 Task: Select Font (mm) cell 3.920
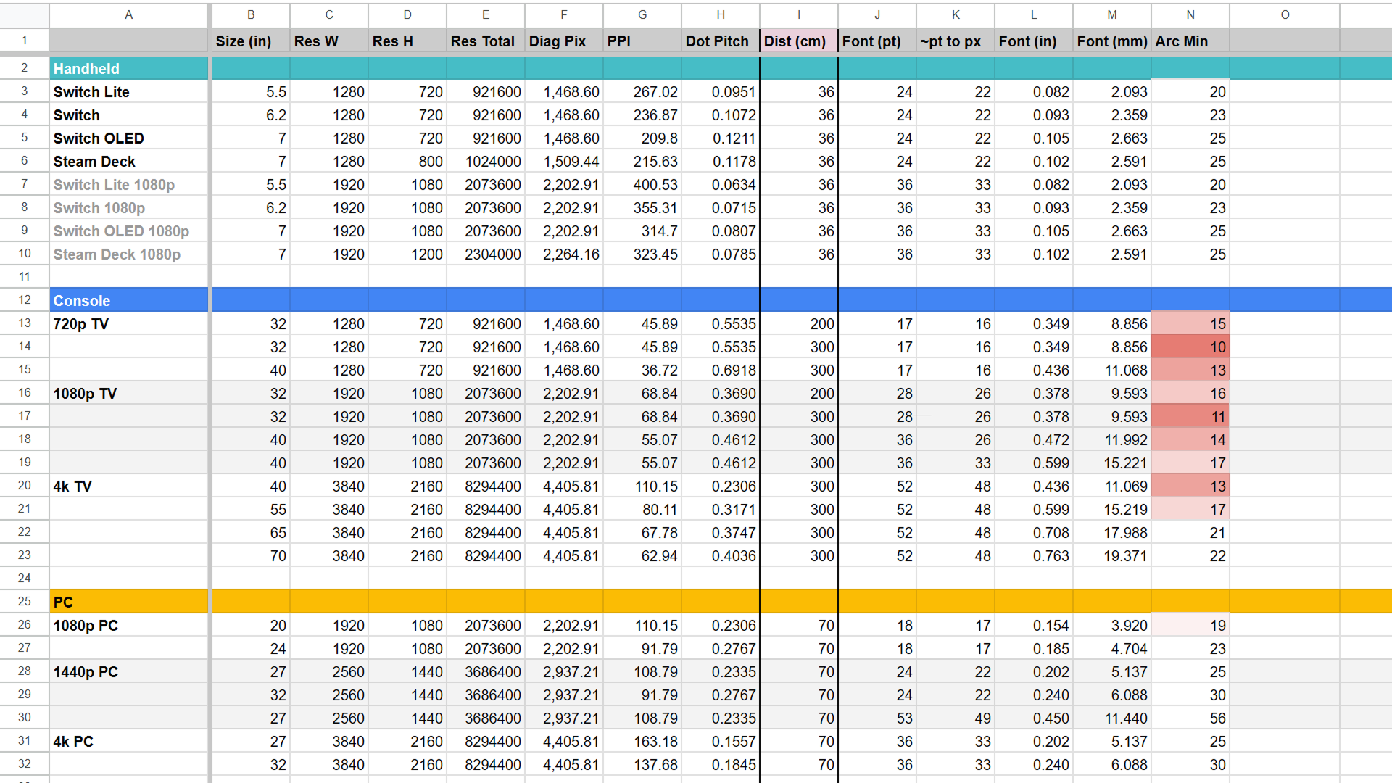(1112, 625)
